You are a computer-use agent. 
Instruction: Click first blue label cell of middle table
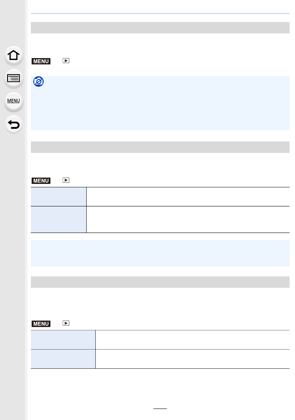click(x=59, y=197)
